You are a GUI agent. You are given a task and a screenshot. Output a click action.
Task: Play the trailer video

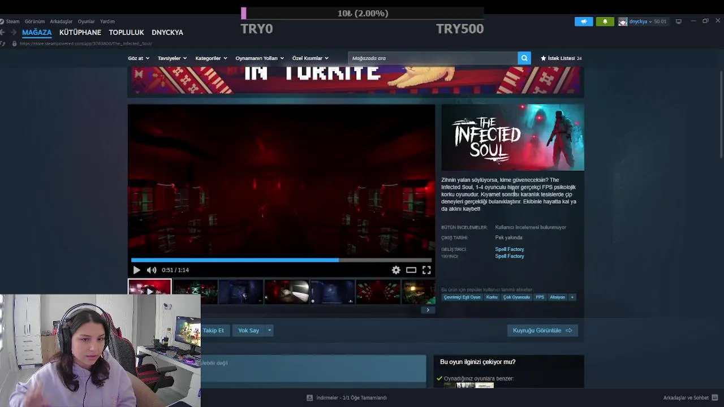pos(136,270)
